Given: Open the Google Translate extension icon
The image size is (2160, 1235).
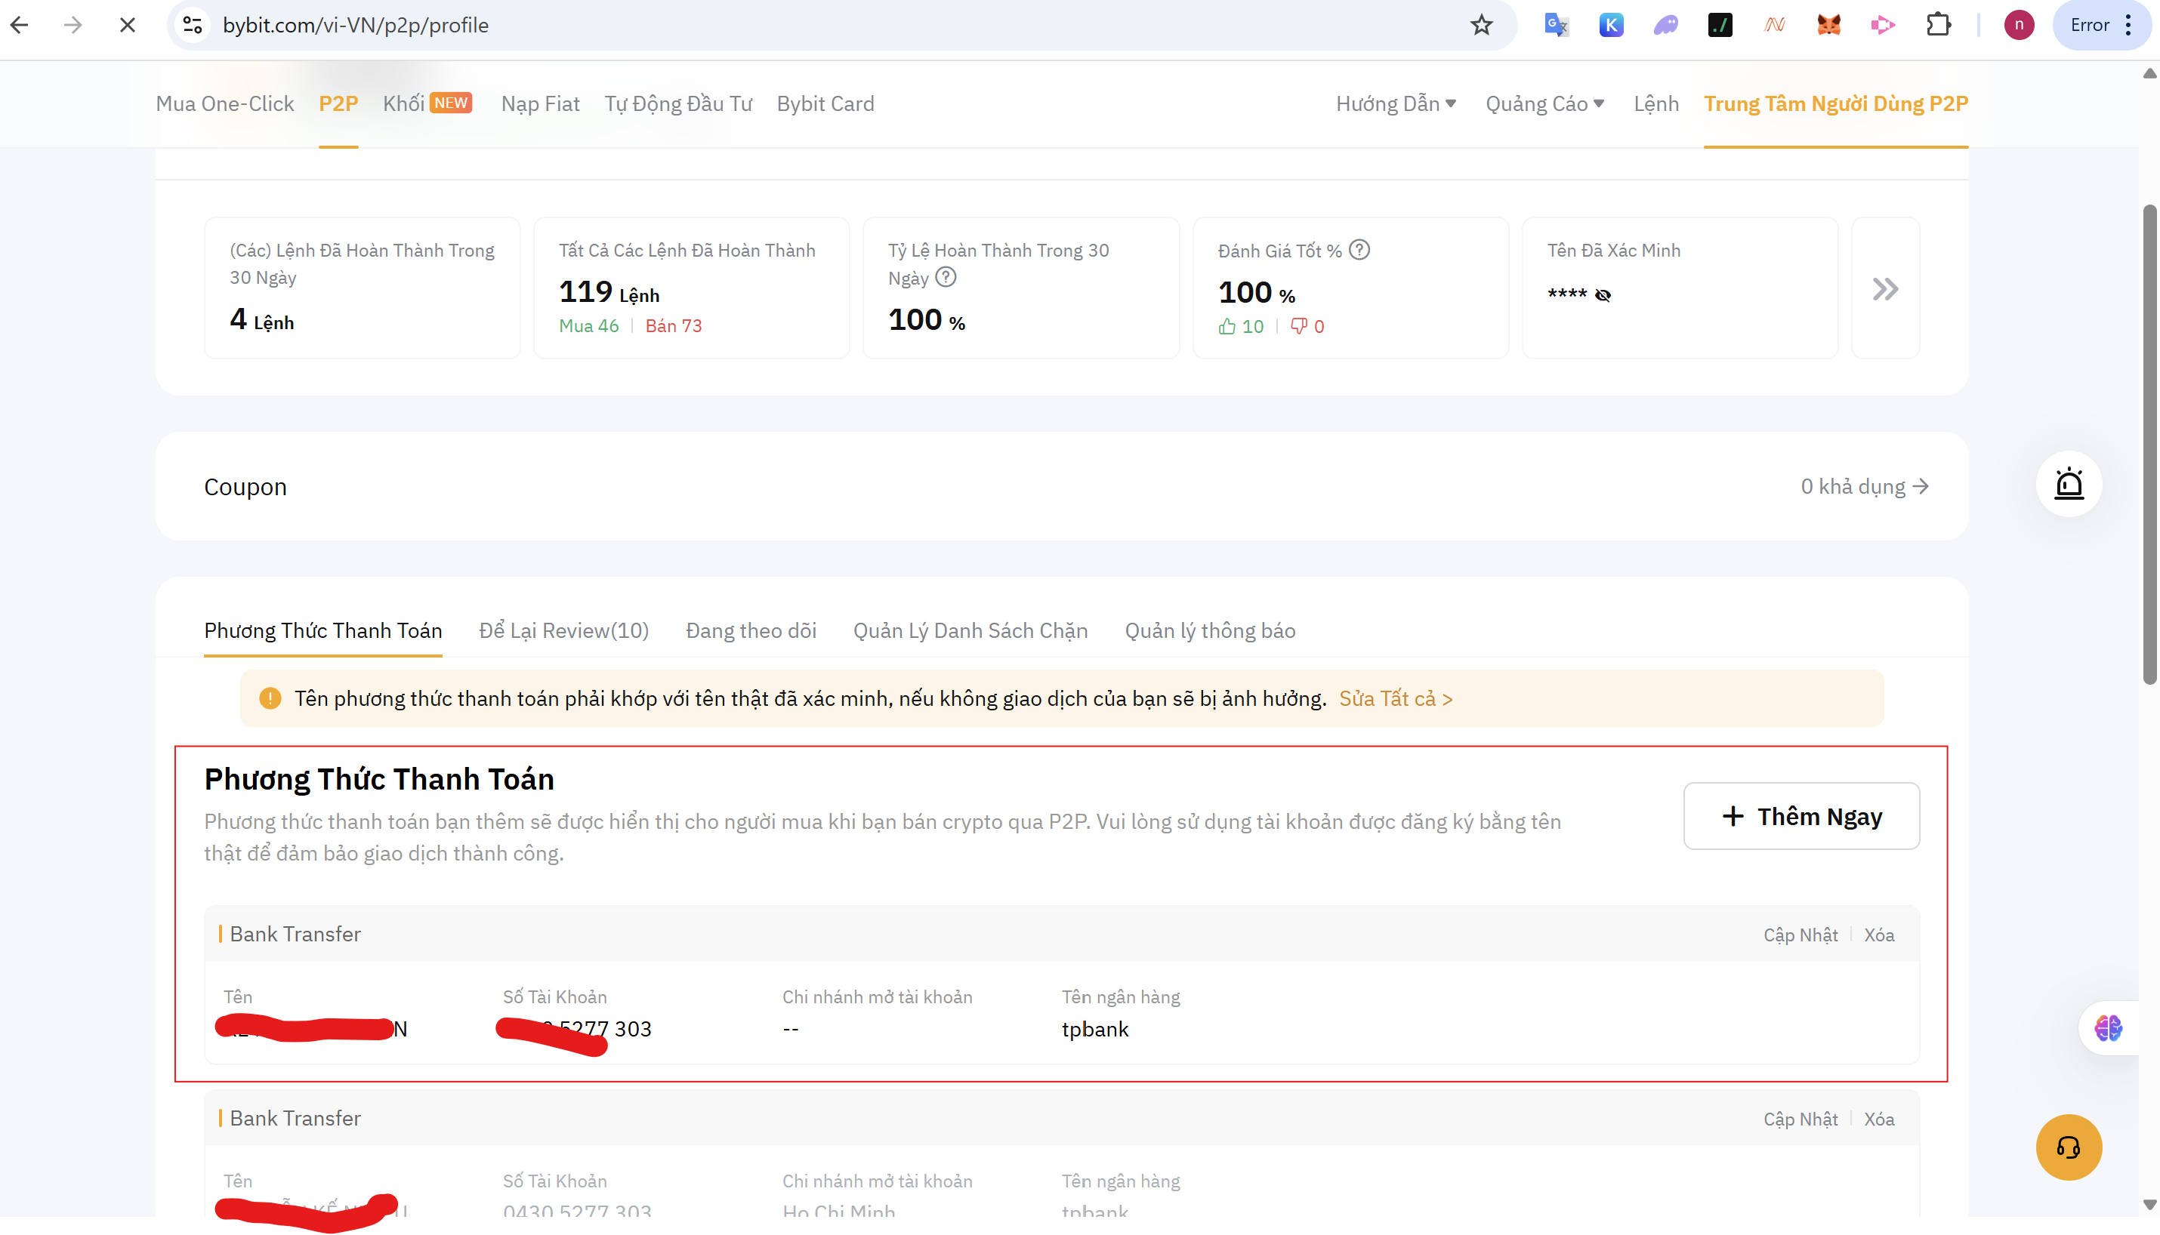Looking at the screenshot, I should 1556,25.
